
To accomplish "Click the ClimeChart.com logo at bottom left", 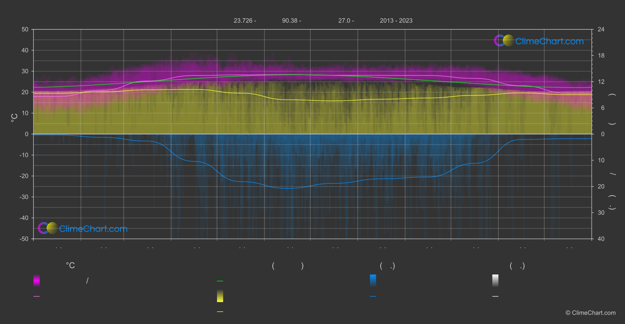I will (x=83, y=229).
